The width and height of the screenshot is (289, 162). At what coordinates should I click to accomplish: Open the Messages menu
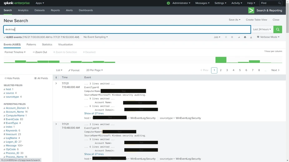(202, 3)
